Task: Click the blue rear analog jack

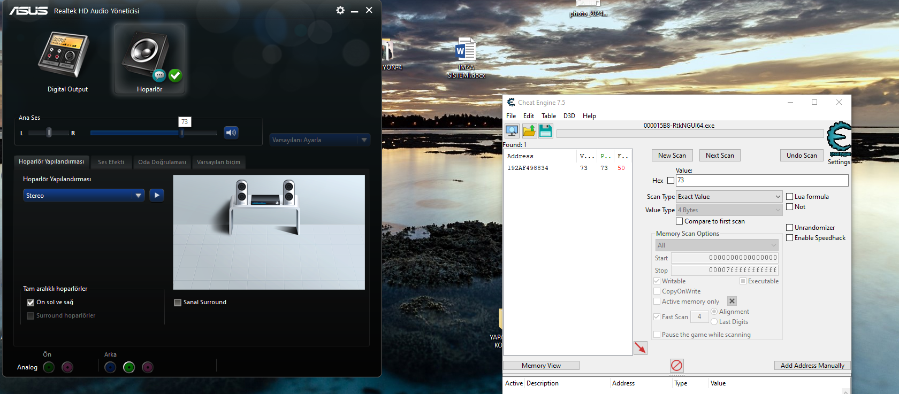Action: [x=110, y=367]
